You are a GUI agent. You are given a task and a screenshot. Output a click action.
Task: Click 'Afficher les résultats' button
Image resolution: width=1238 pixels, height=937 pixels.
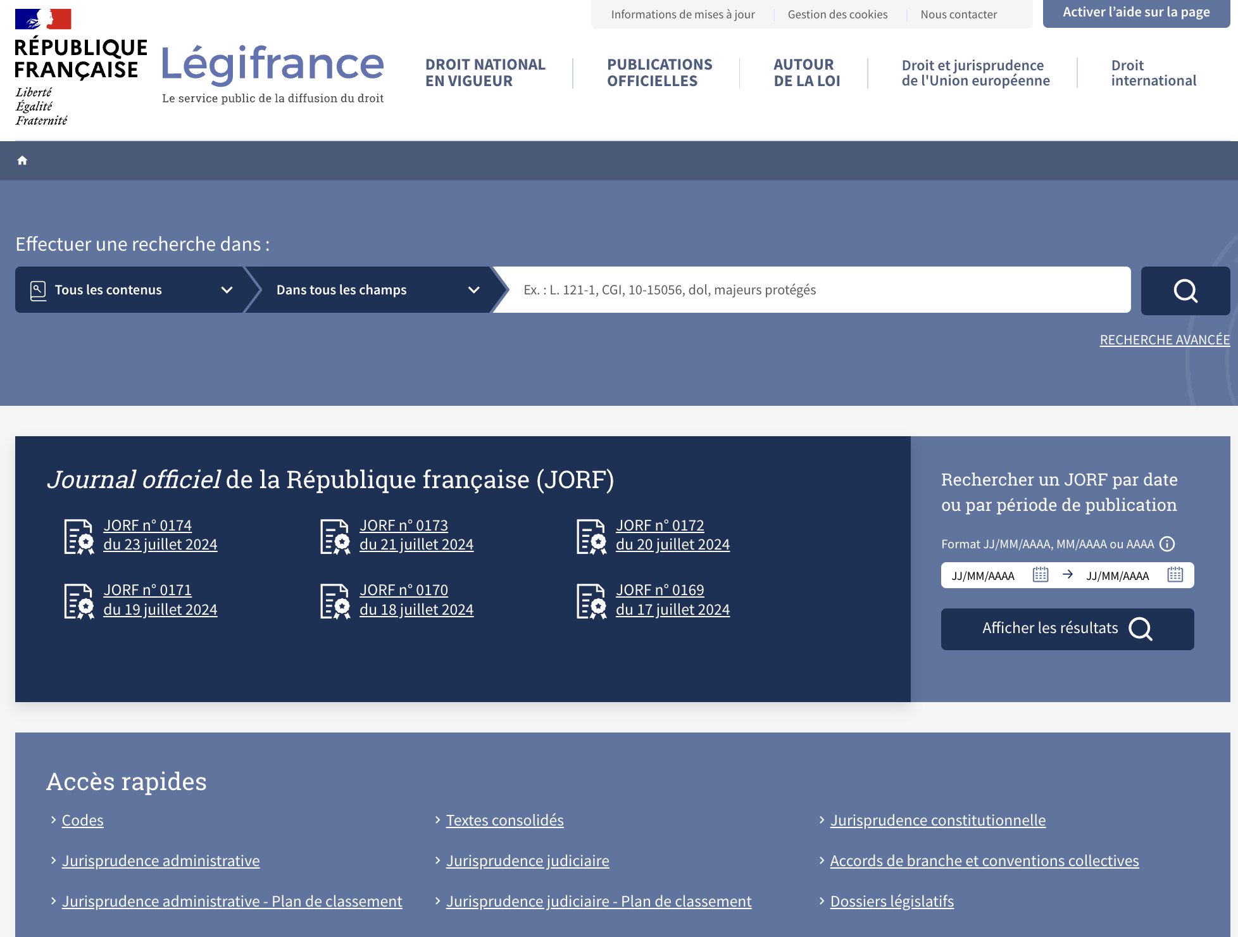pos(1067,629)
